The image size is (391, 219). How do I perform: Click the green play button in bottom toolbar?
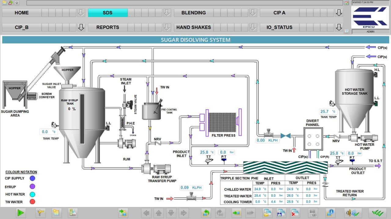click(21, 213)
